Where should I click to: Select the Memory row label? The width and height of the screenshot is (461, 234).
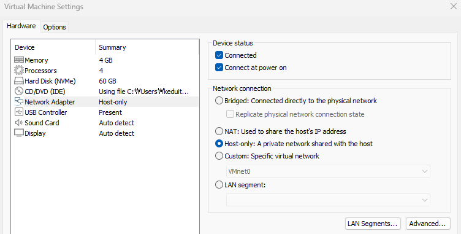pyautogui.click(x=36, y=60)
